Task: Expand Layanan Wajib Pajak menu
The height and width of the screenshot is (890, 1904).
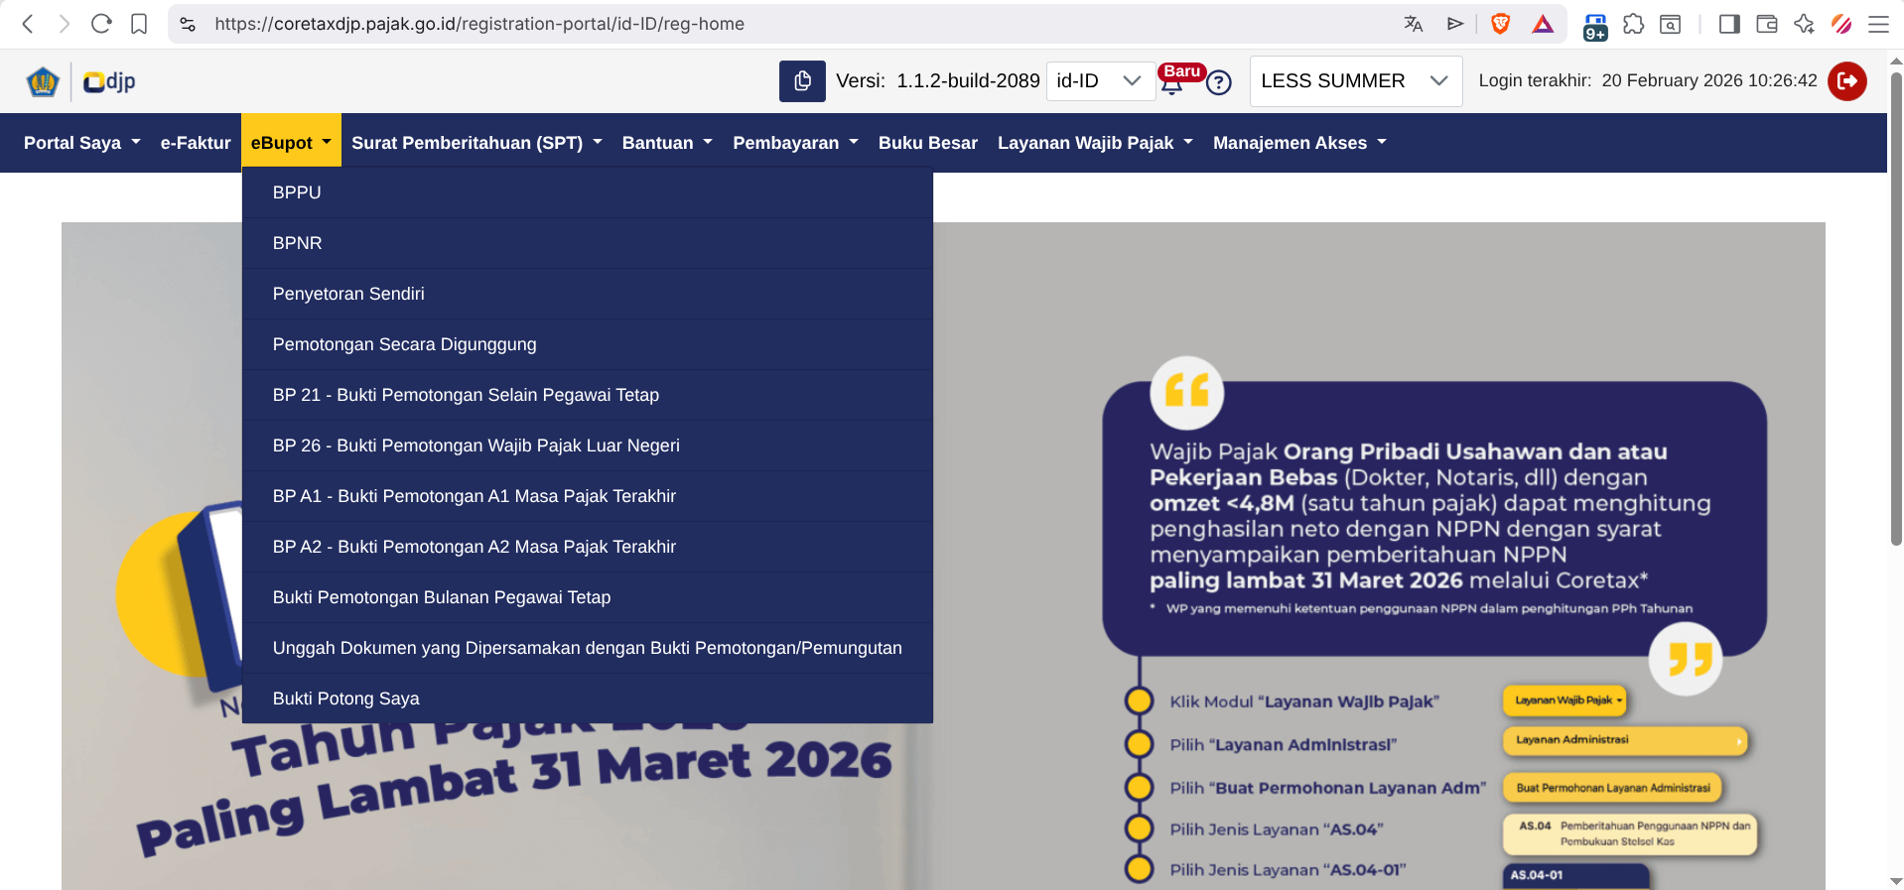Action: (1095, 143)
